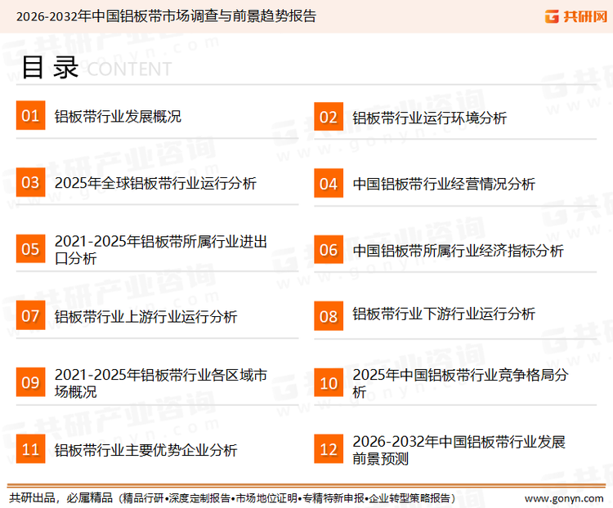
Task: Open 2021-2025年铝板带所属行业进出口分析 chapter
Action: tap(161, 250)
